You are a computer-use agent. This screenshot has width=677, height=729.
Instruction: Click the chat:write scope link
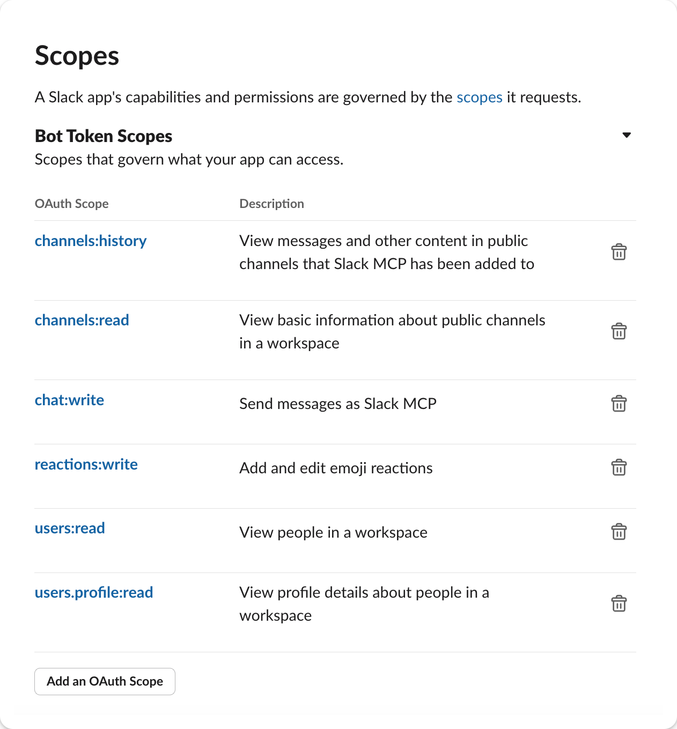[x=69, y=400]
